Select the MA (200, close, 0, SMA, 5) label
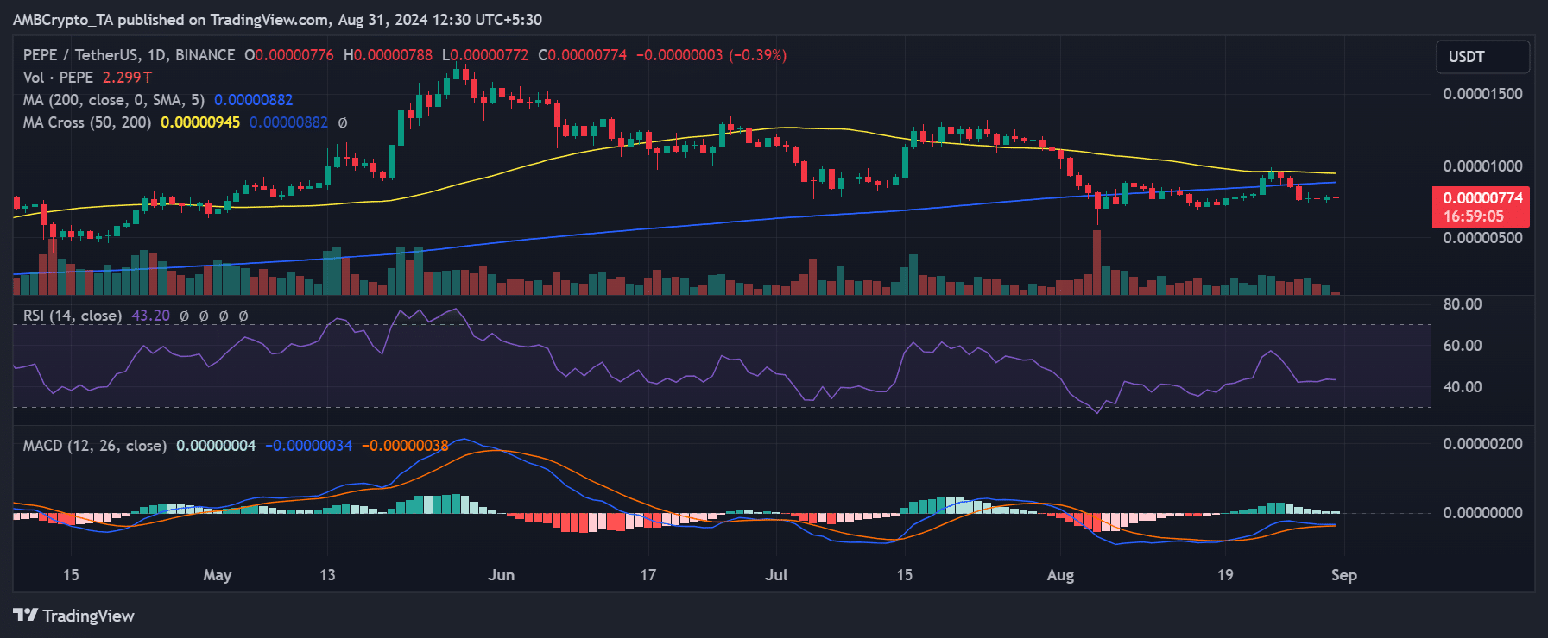1548x638 pixels. (x=114, y=100)
